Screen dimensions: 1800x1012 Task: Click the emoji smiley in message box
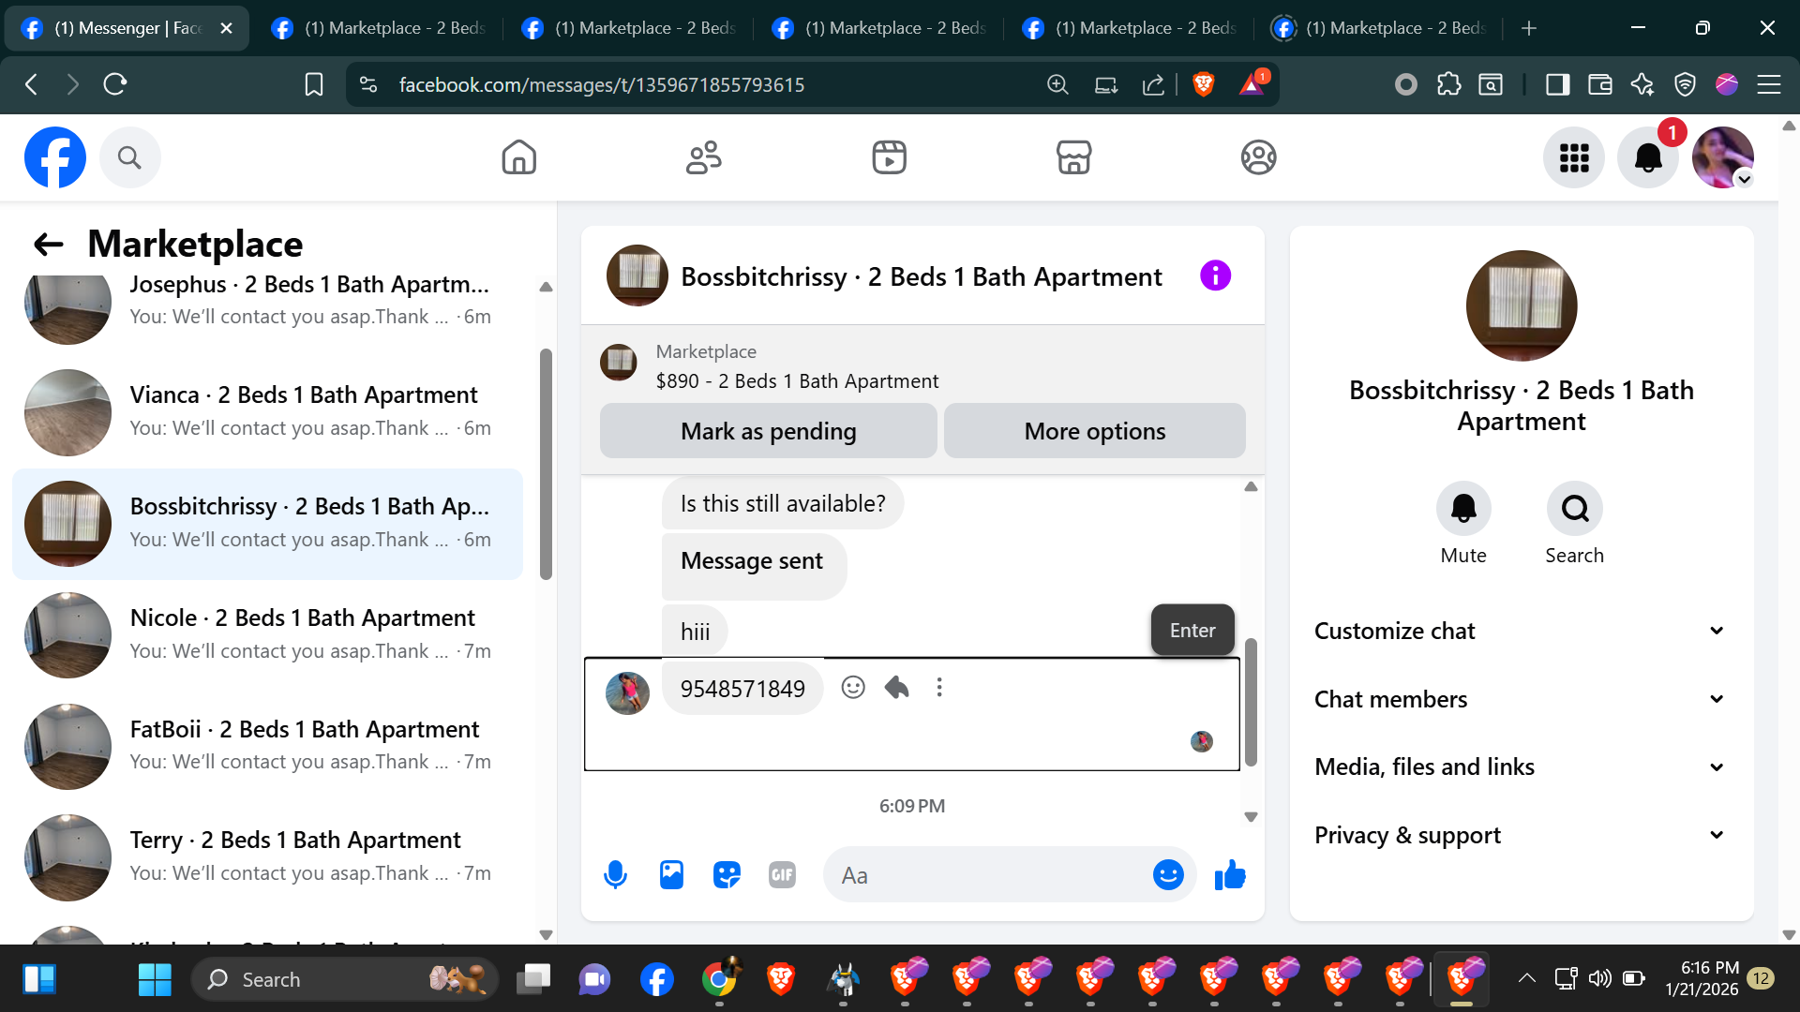(1167, 875)
